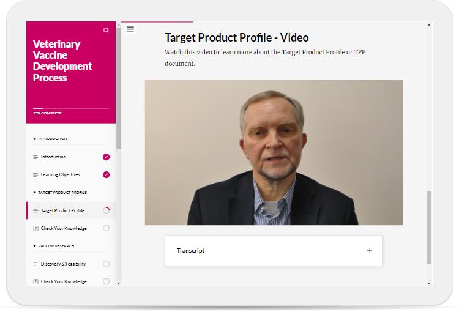This screenshot has height=312, width=459.
Task: Click the lesson icon beside Introduction
Action: coord(35,157)
